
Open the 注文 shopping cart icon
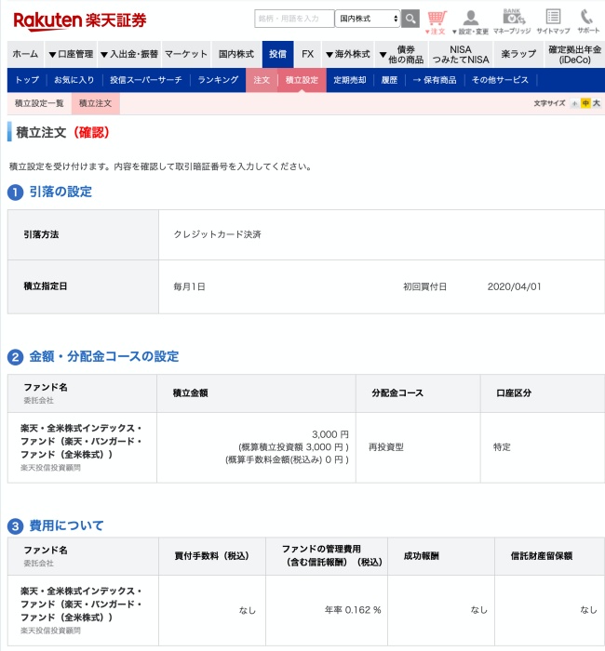click(437, 23)
